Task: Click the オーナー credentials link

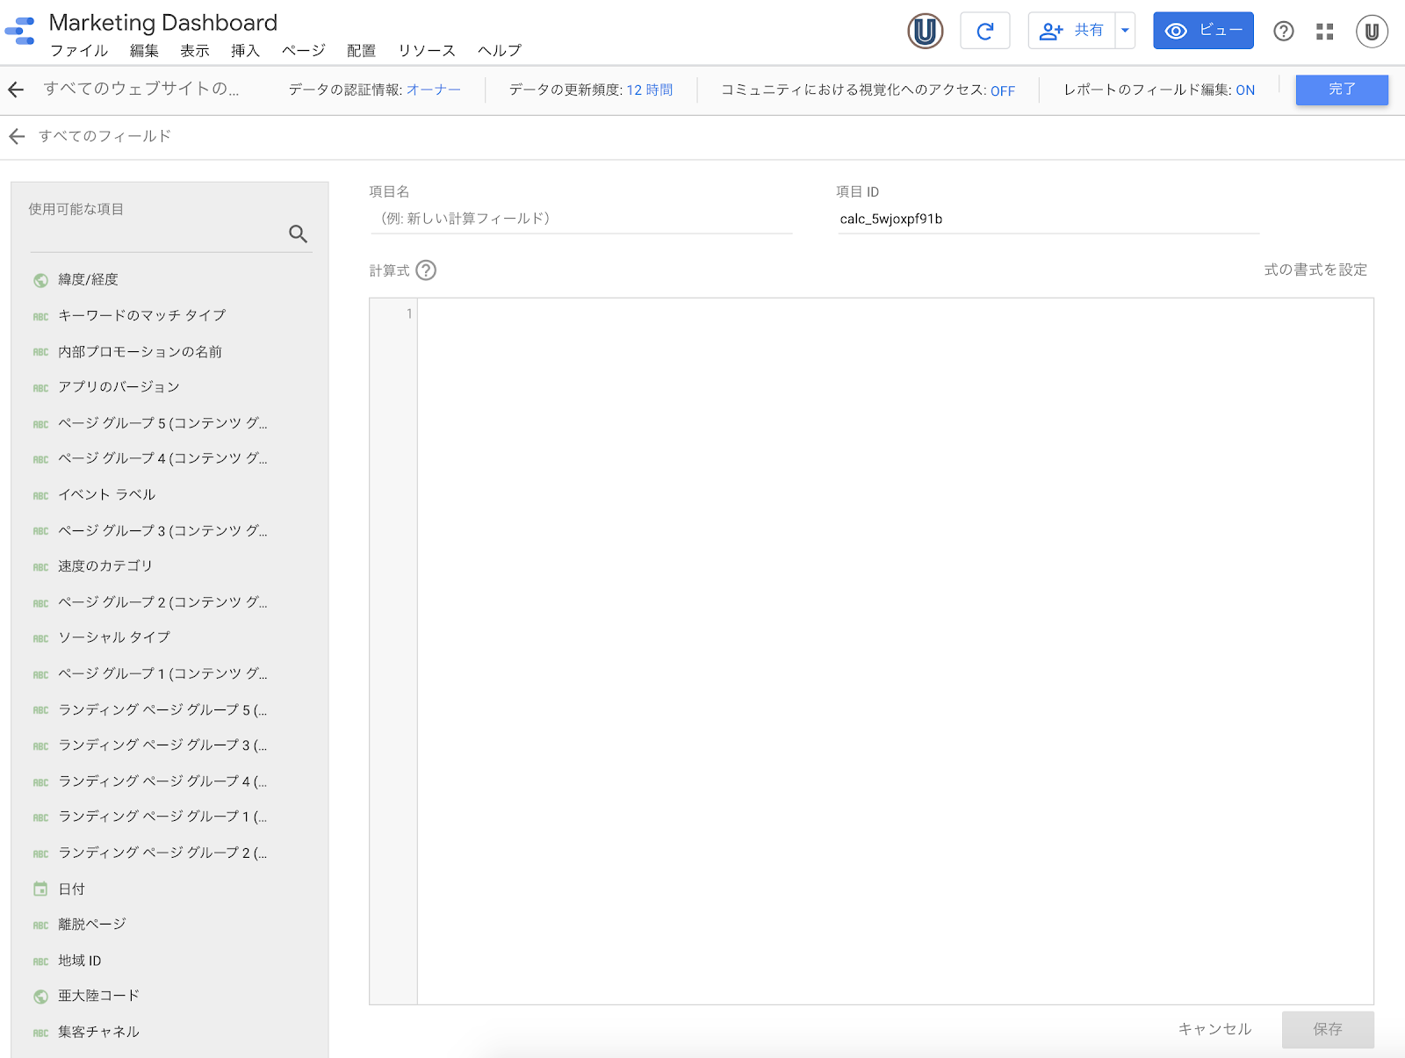Action: 434,90
